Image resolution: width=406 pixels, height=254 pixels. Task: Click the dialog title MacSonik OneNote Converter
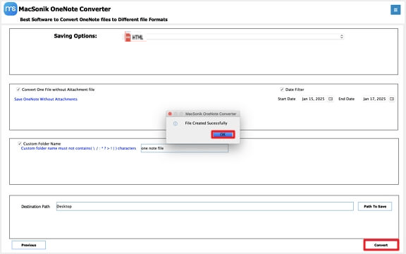click(x=211, y=114)
